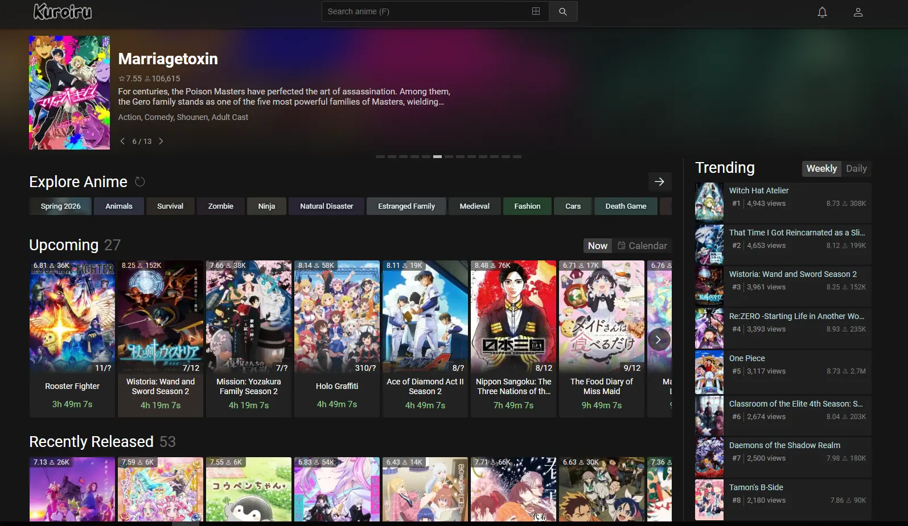This screenshot has width=908, height=526.
Task: Click the Trending heading
Action: [x=725, y=168]
